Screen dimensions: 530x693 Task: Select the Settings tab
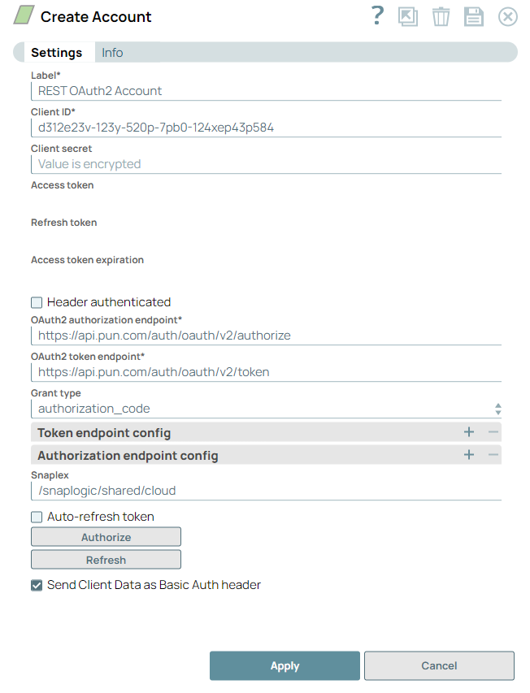58,52
